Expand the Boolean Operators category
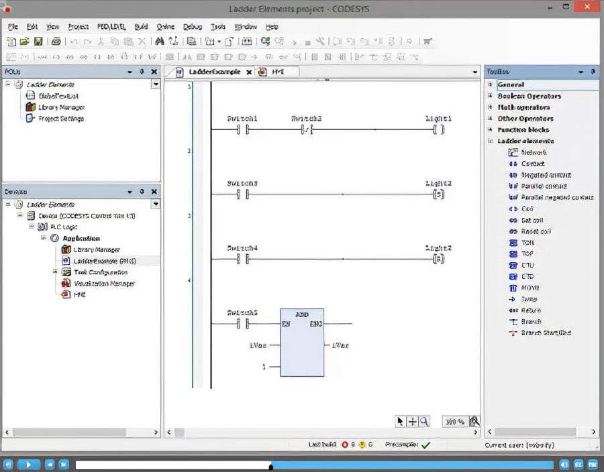This screenshot has width=604, height=472. 491,96
